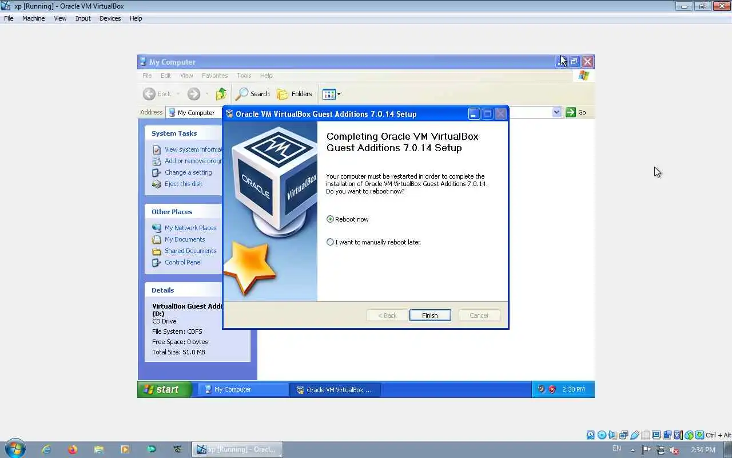Screen dimensions: 732x458
Task: Show hidden host tray icons arrow
Action: coord(632,450)
